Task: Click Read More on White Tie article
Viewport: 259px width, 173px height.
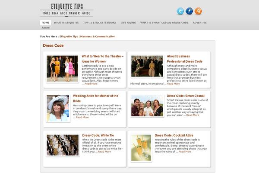Action: click(x=104, y=152)
